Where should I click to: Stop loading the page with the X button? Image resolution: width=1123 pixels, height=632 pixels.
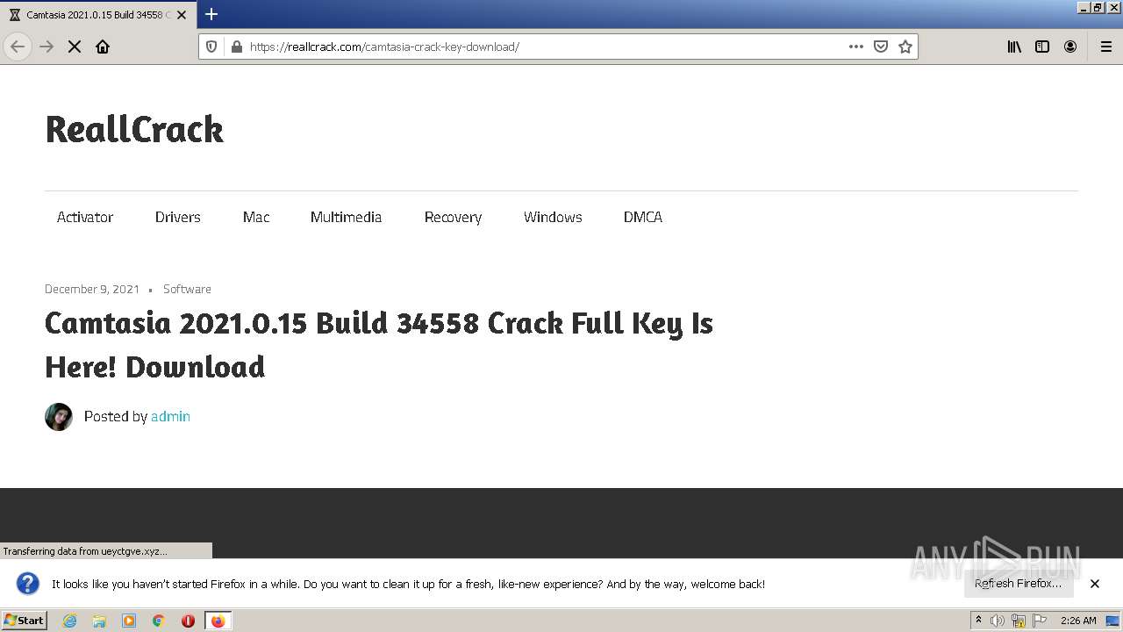pos(75,47)
